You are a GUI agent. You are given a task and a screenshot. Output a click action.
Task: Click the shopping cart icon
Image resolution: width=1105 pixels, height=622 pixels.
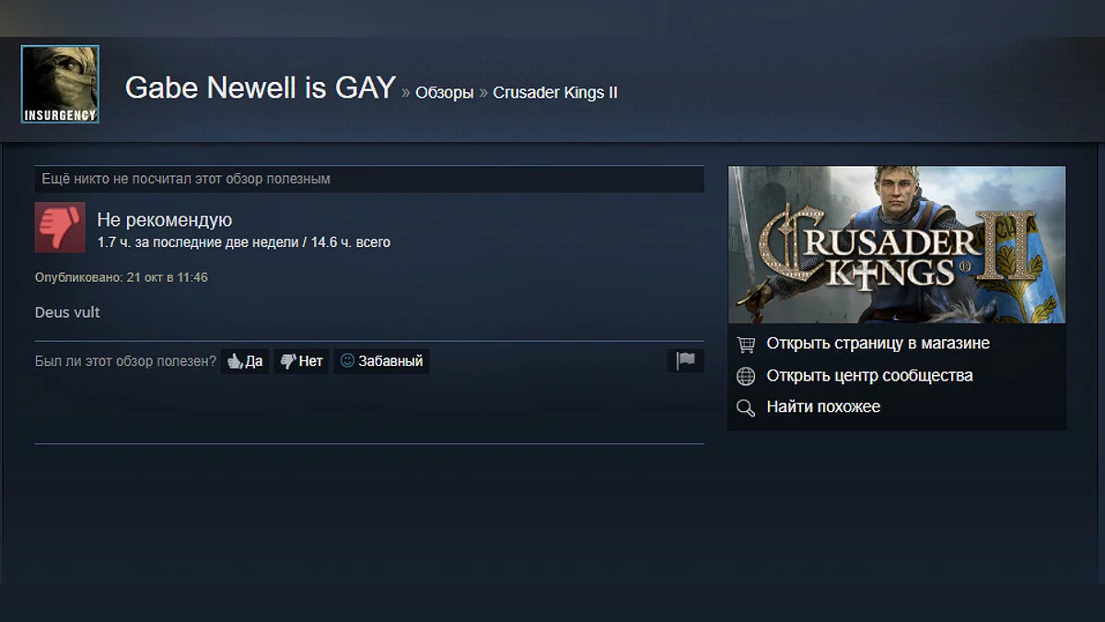747,344
